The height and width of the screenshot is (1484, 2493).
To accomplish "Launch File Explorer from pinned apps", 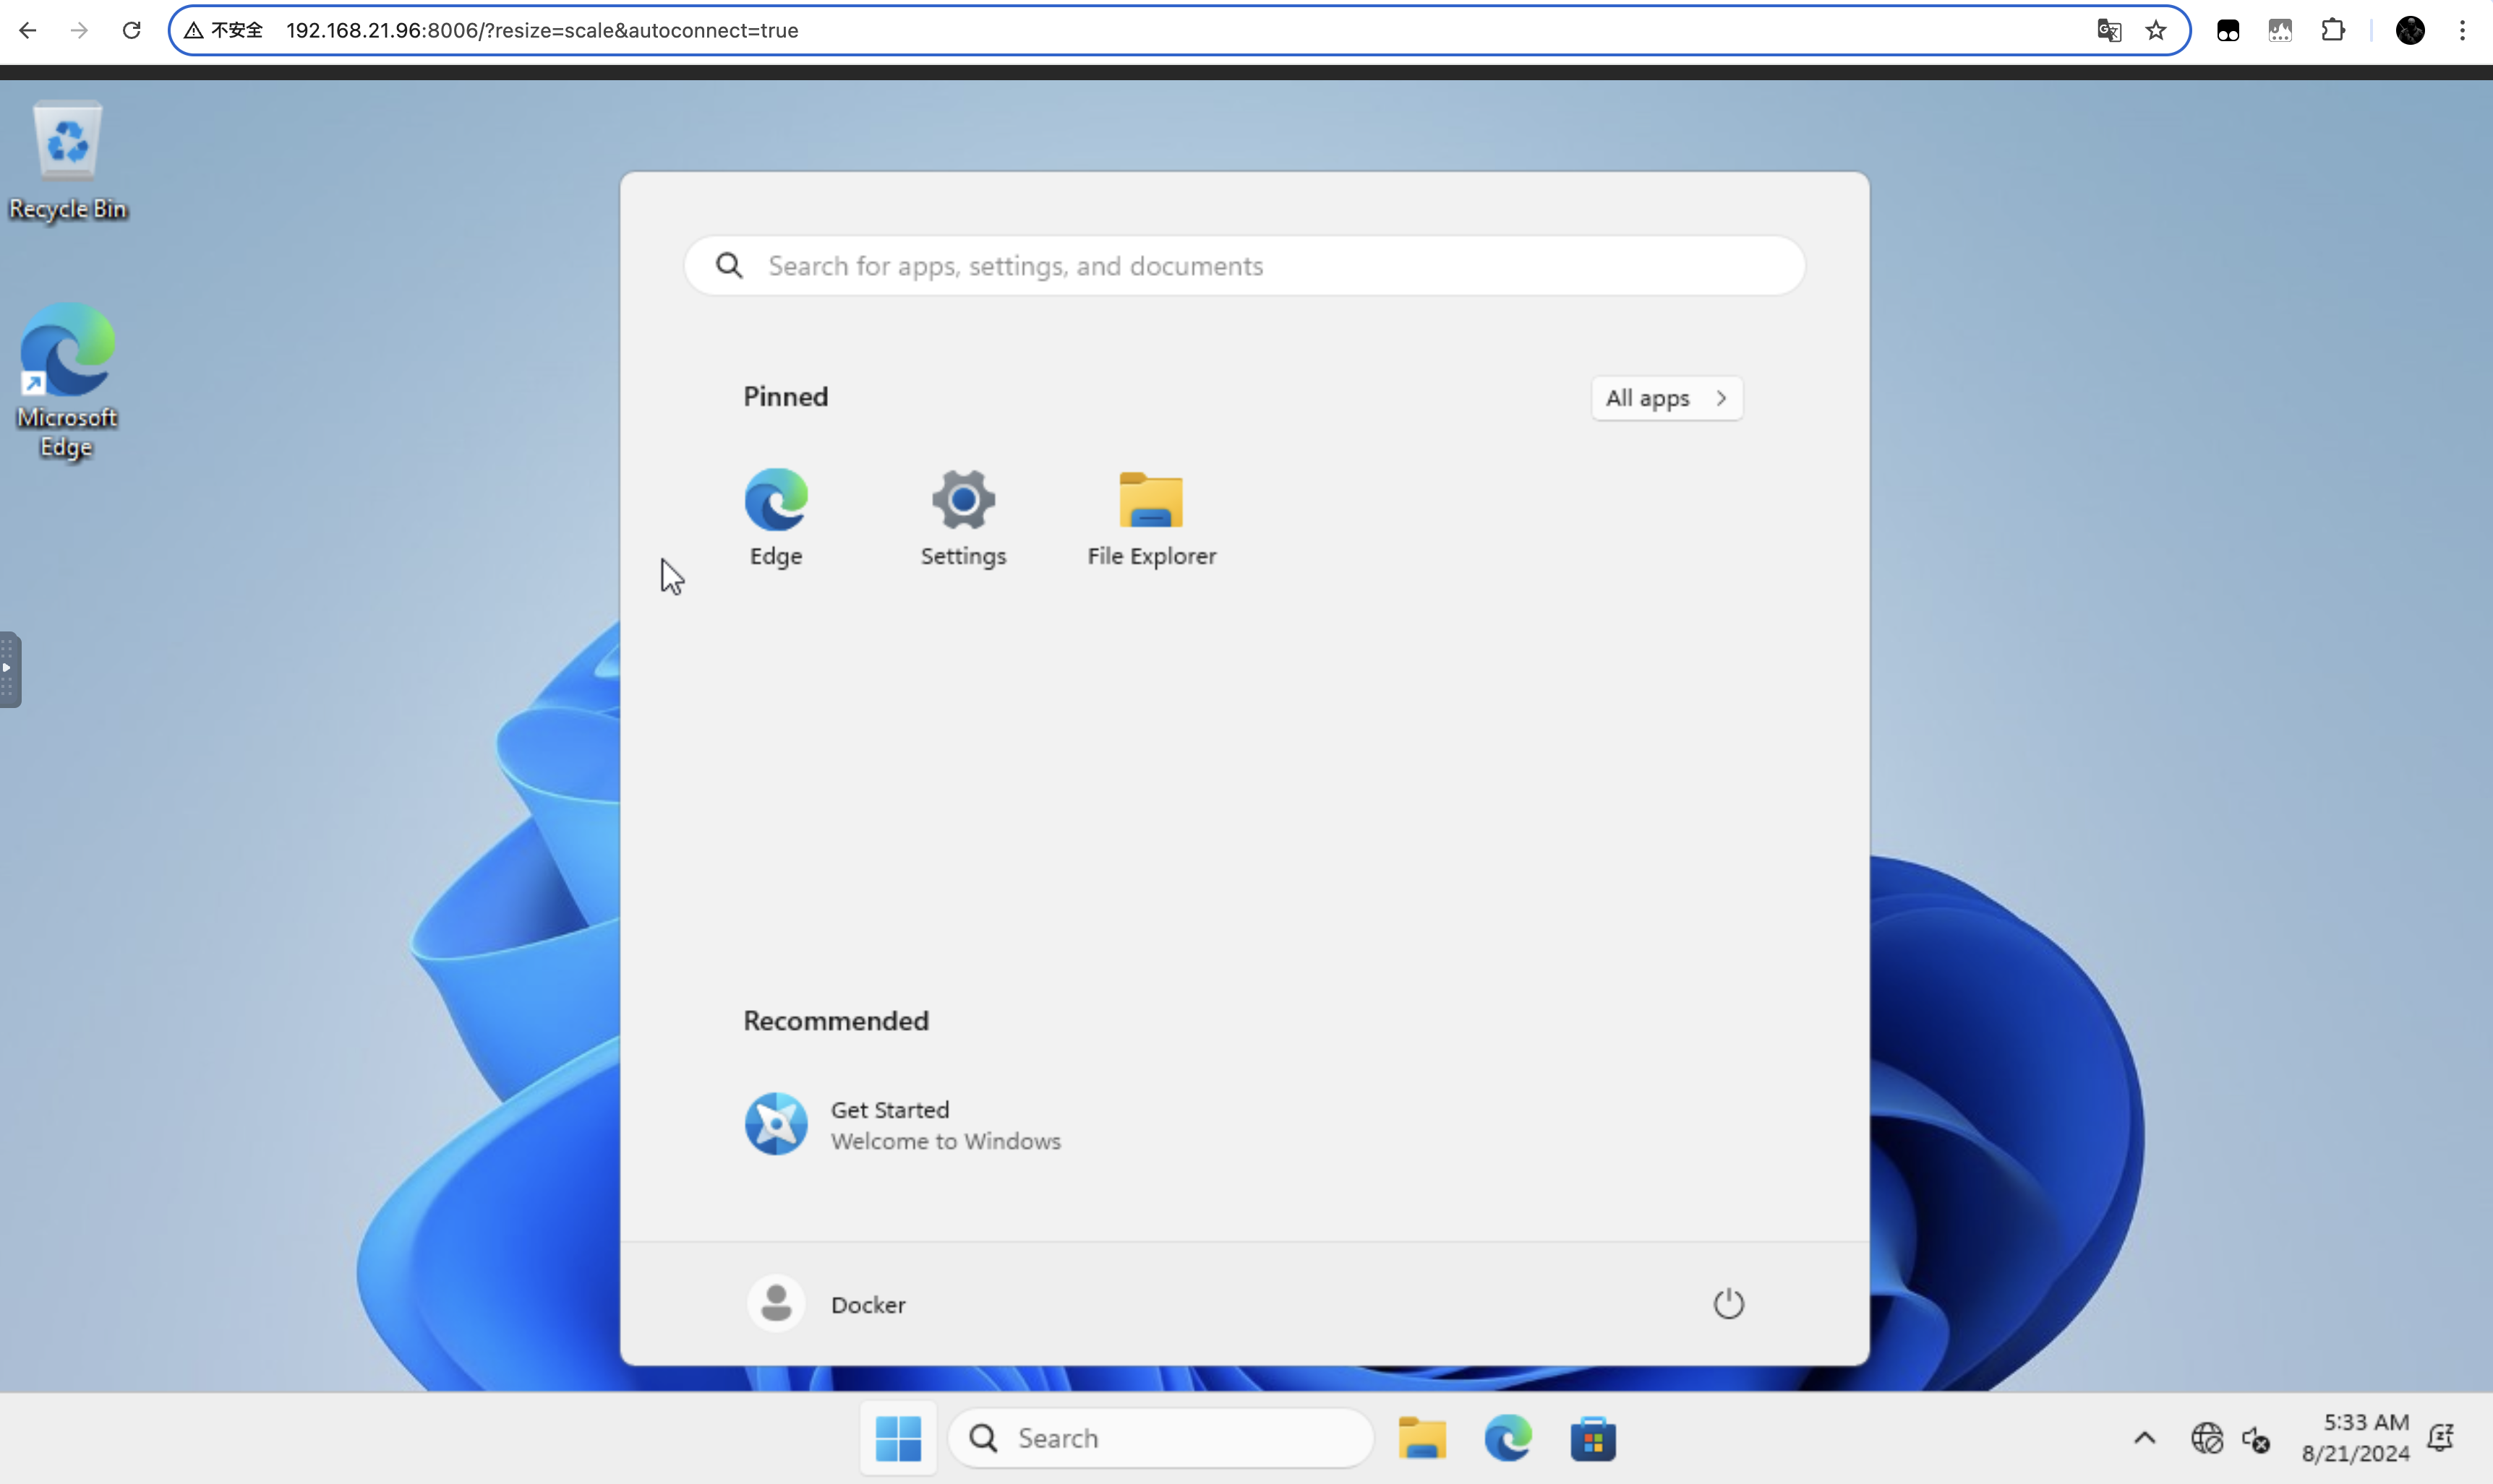I will click(x=1151, y=515).
